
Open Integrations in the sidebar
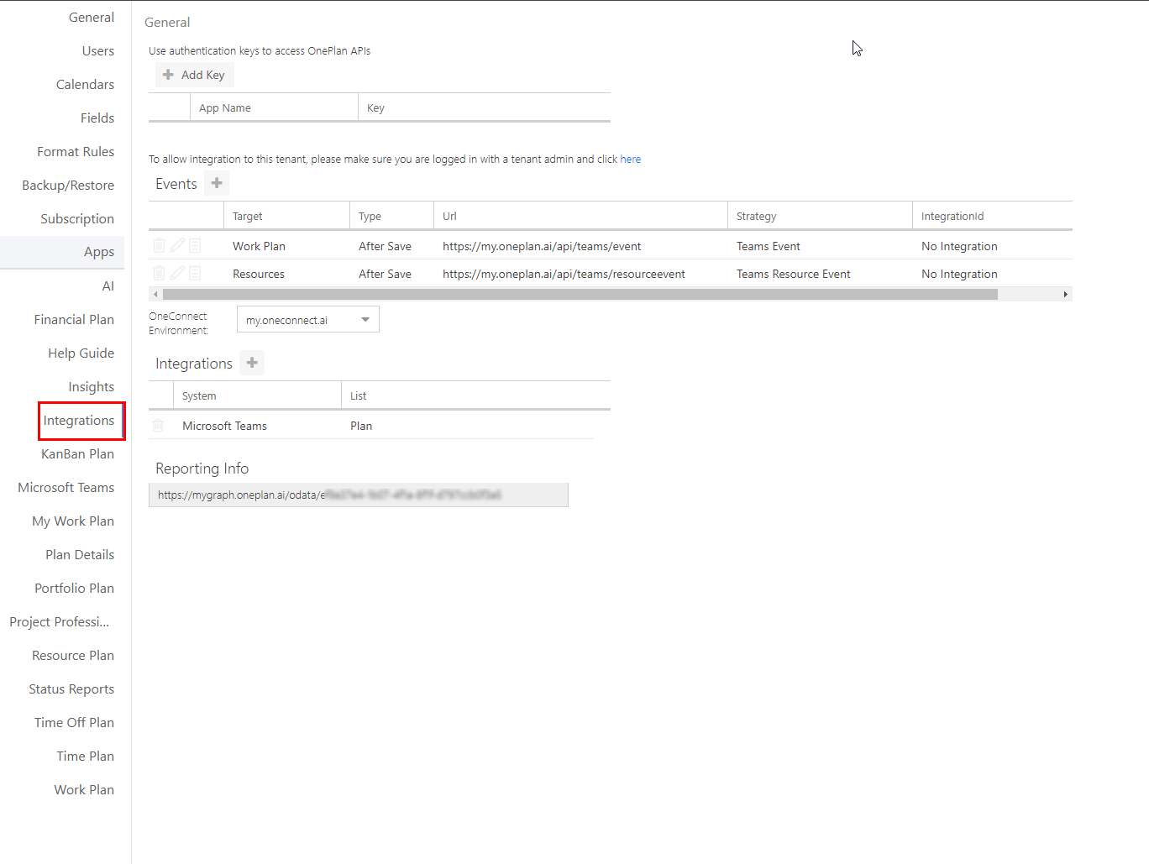click(79, 421)
